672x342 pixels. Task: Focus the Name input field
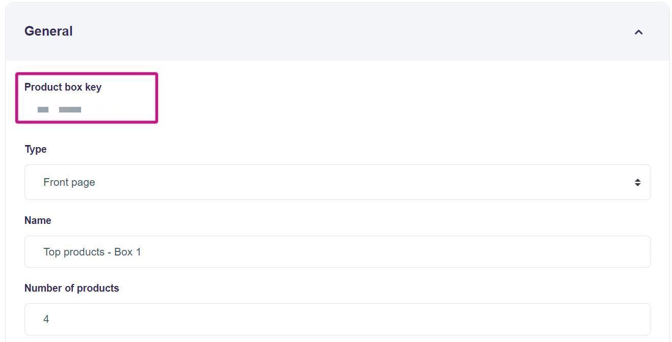click(x=337, y=251)
